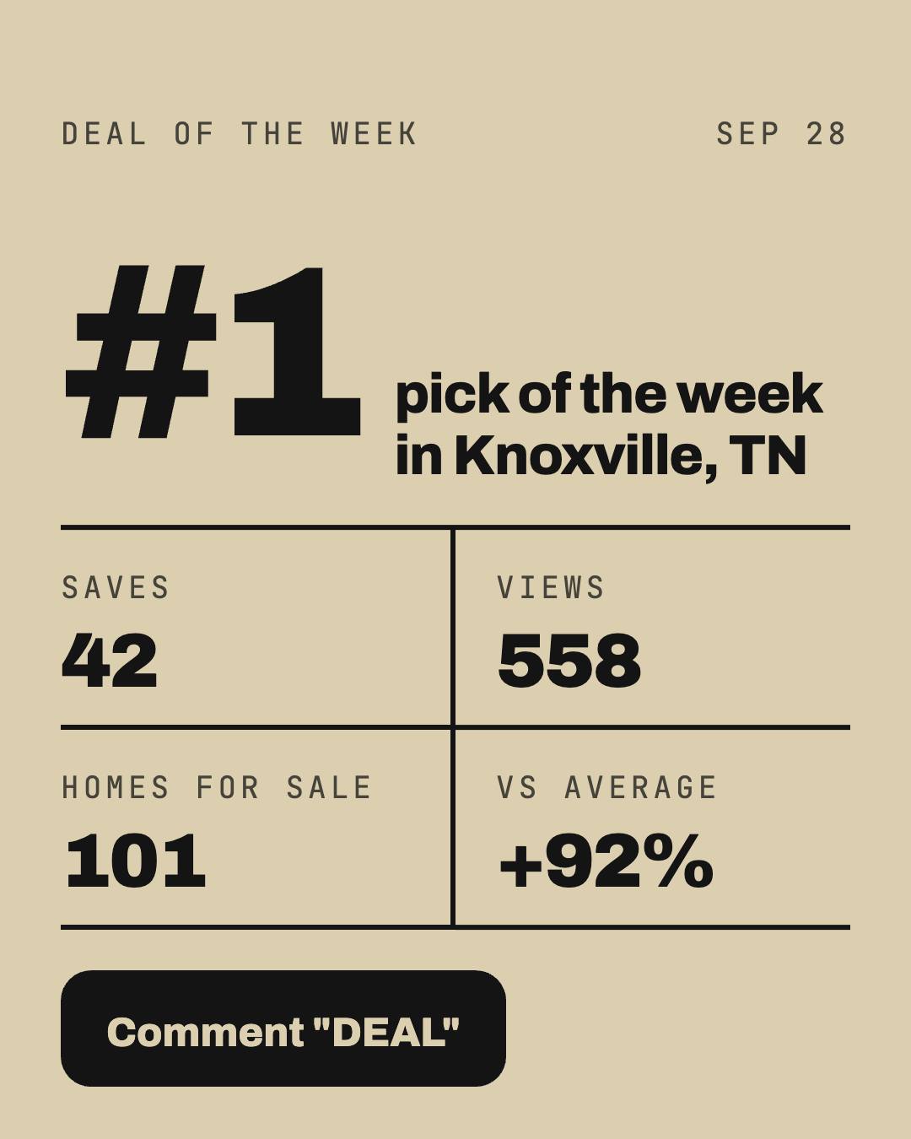Click the vertical divider between SAVES and VIEWS
The height and width of the screenshot is (1139, 911).
pos(453,627)
